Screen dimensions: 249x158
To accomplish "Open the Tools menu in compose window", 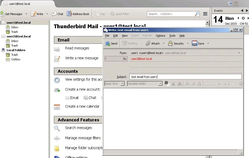I will coord(172,36).
